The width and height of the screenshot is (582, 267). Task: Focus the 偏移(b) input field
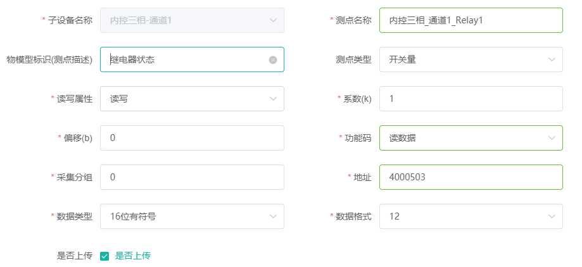click(x=192, y=138)
